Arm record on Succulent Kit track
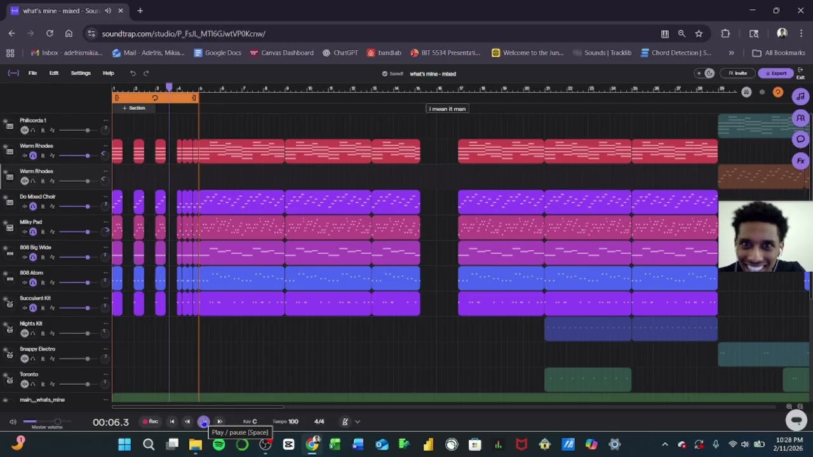This screenshot has width=813, height=457. tap(43, 308)
